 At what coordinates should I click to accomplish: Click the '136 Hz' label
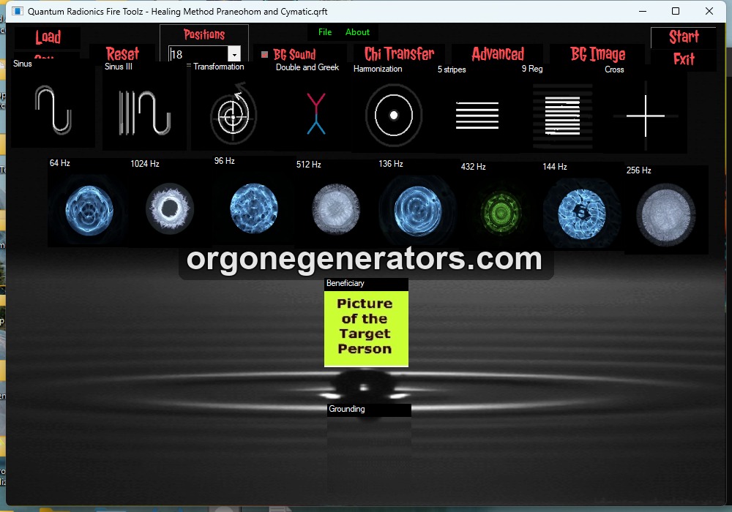tap(391, 164)
